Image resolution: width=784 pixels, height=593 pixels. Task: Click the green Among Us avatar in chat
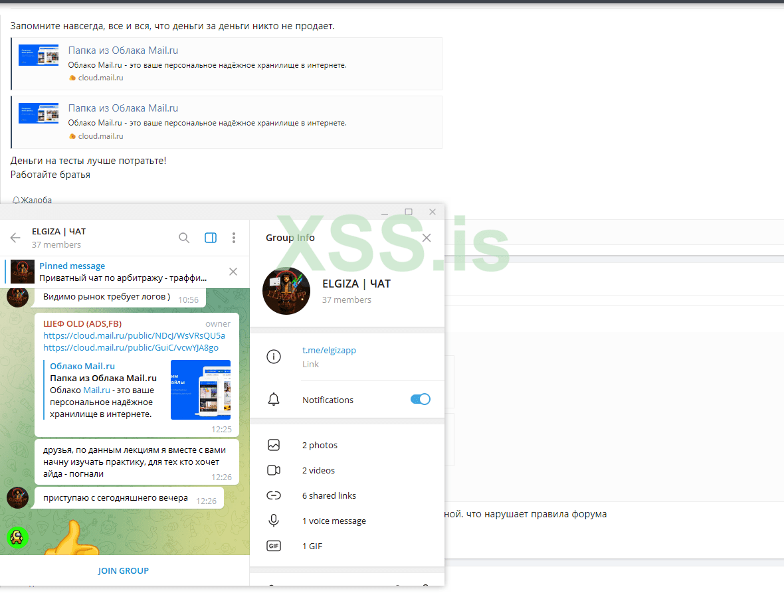click(x=17, y=537)
